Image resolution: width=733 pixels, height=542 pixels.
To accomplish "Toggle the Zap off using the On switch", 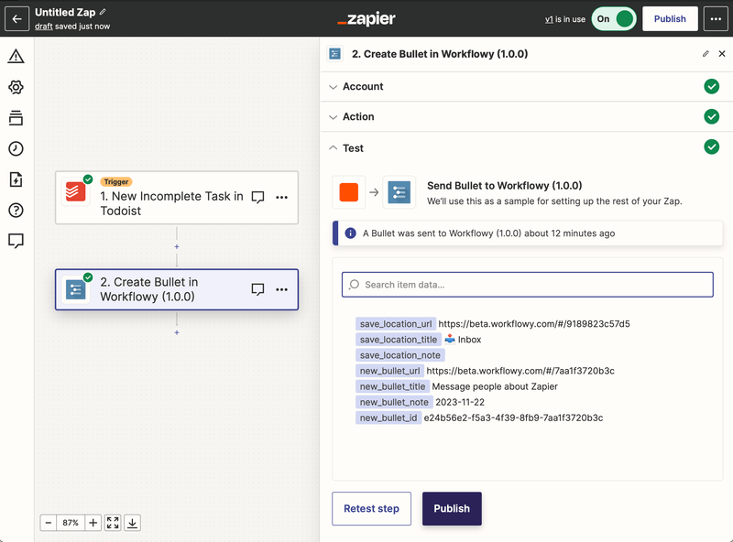I will pos(614,18).
